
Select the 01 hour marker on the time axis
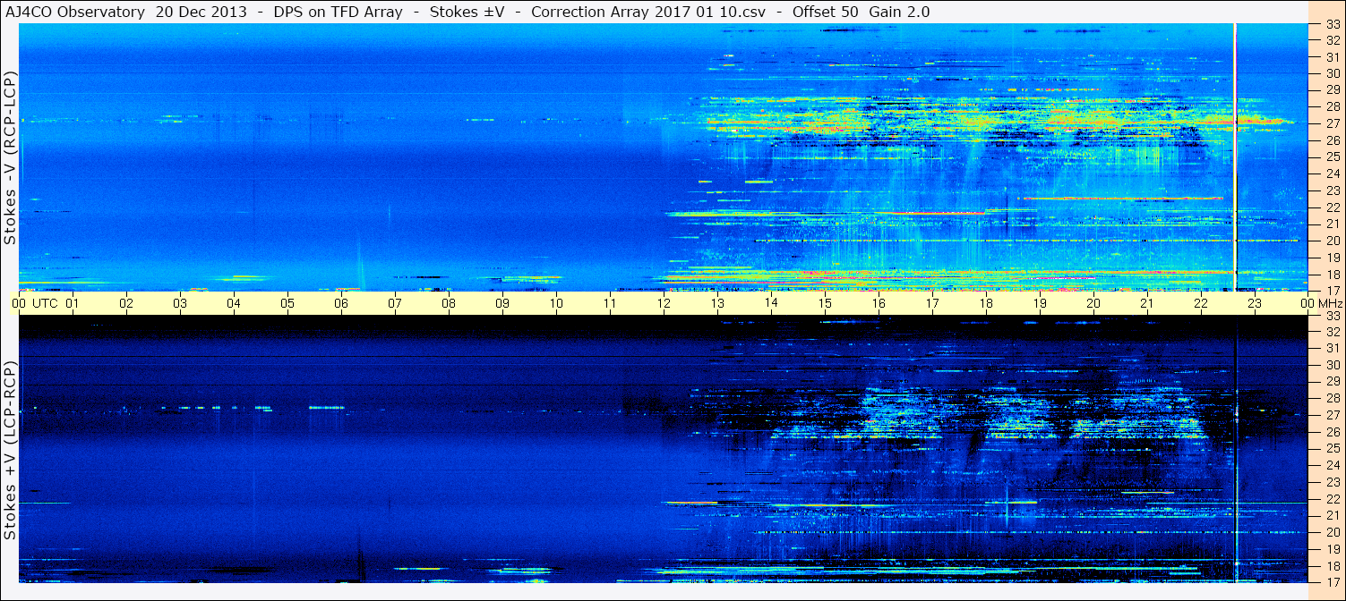pos(73,303)
